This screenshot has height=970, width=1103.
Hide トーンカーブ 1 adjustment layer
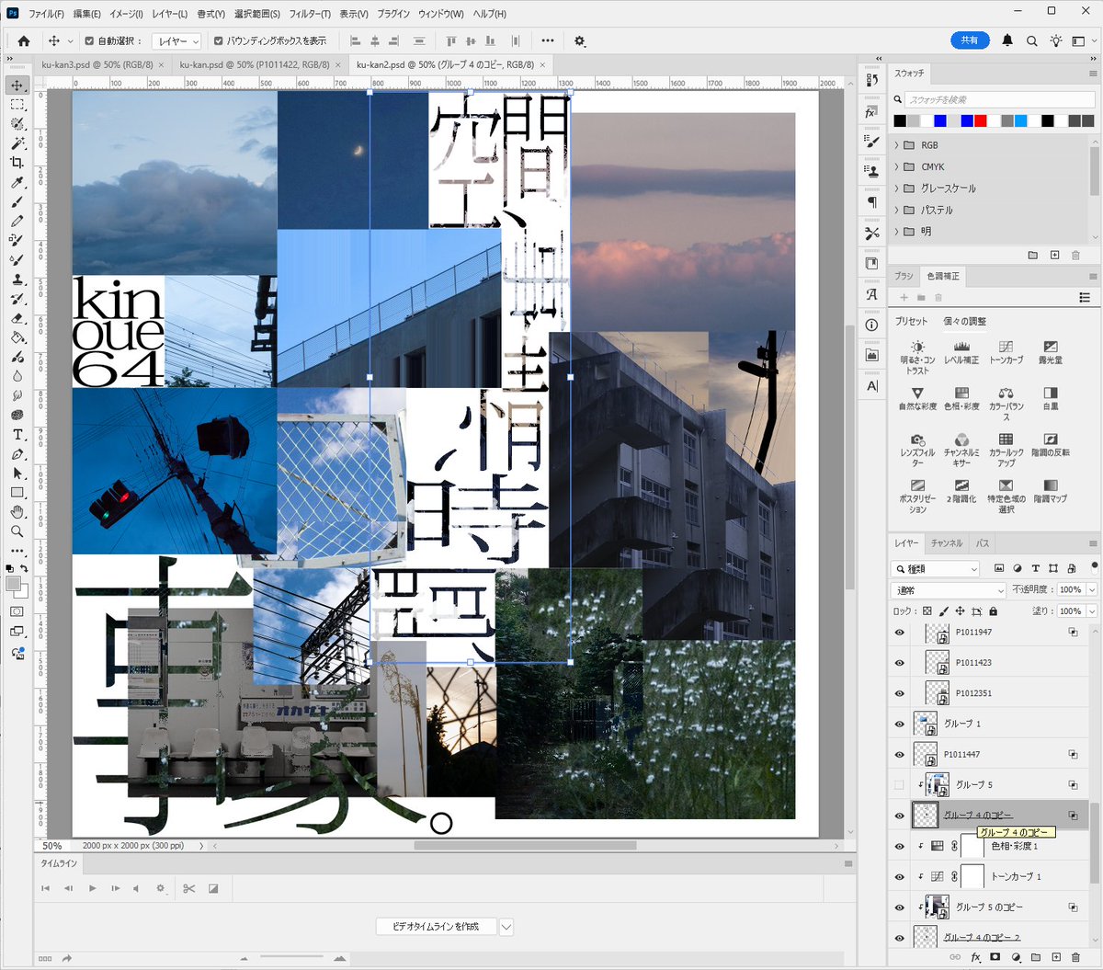pyautogui.click(x=900, y=876)
